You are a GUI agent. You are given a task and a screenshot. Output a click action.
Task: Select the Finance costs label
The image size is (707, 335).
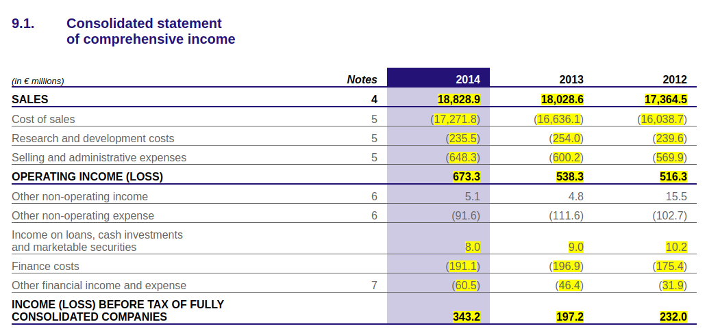45,267
